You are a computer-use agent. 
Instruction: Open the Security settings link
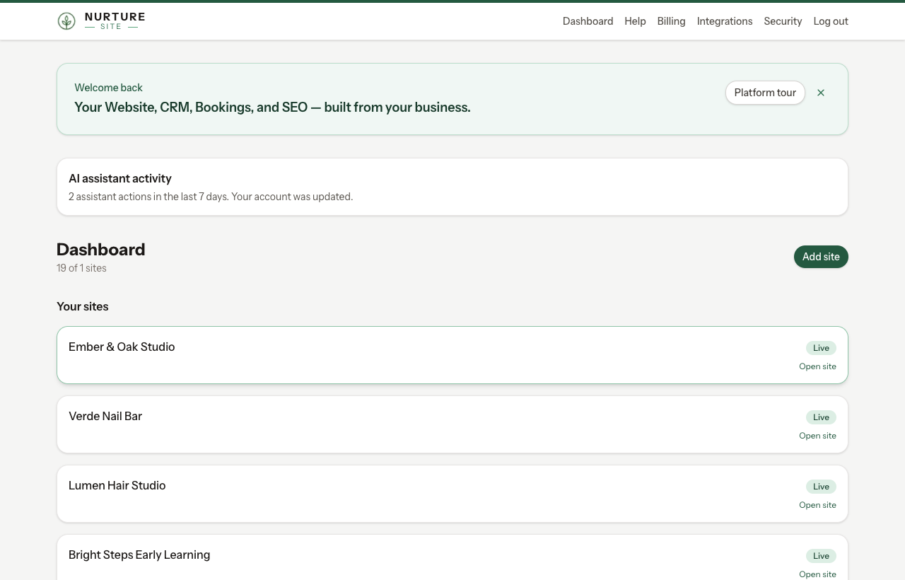tap(783, 21)
